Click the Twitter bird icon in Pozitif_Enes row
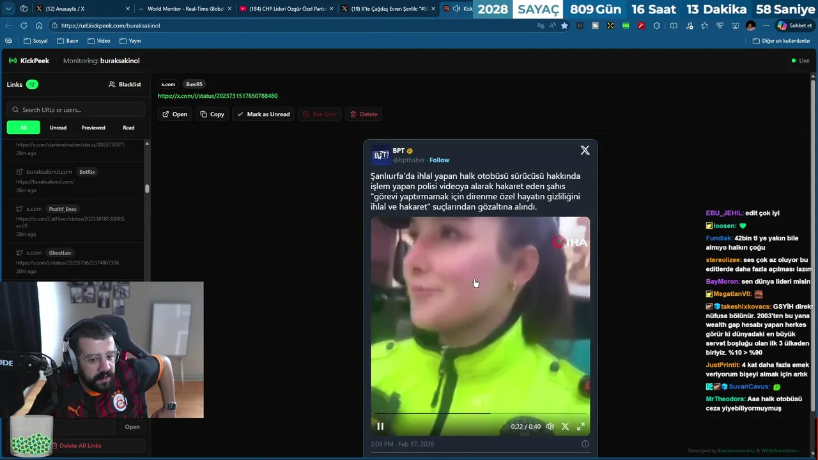 (x=20, y=209)
